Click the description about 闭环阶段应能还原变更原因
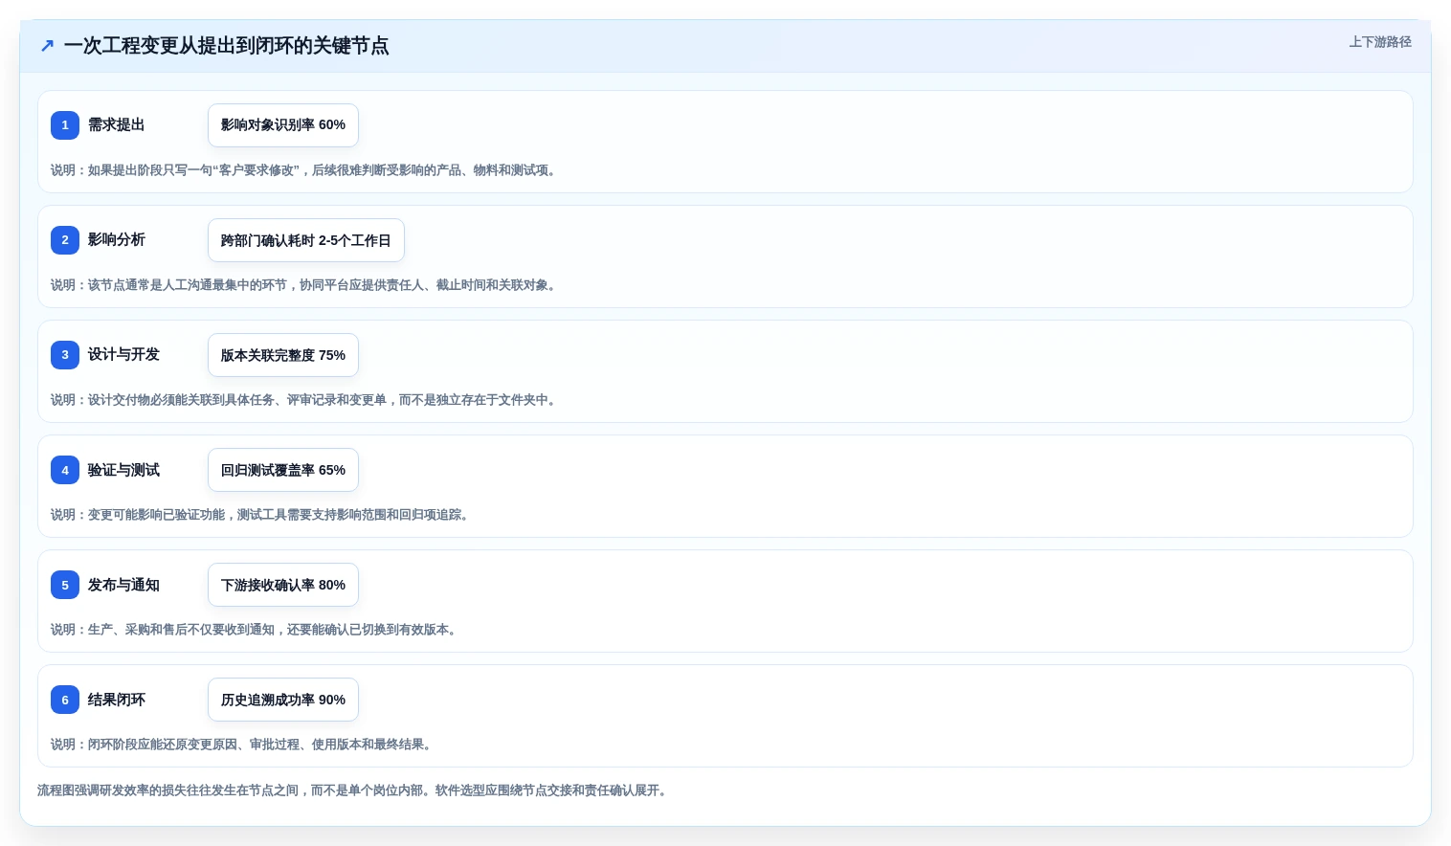 pos(241,745)
